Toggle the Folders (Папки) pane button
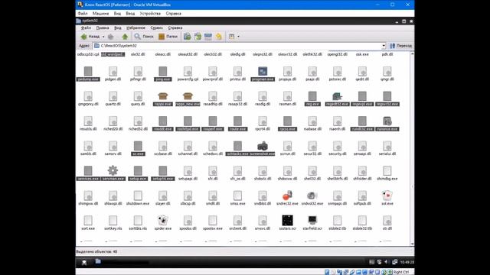This screenshot has width=490, height=275. click(x=168, y=37)
